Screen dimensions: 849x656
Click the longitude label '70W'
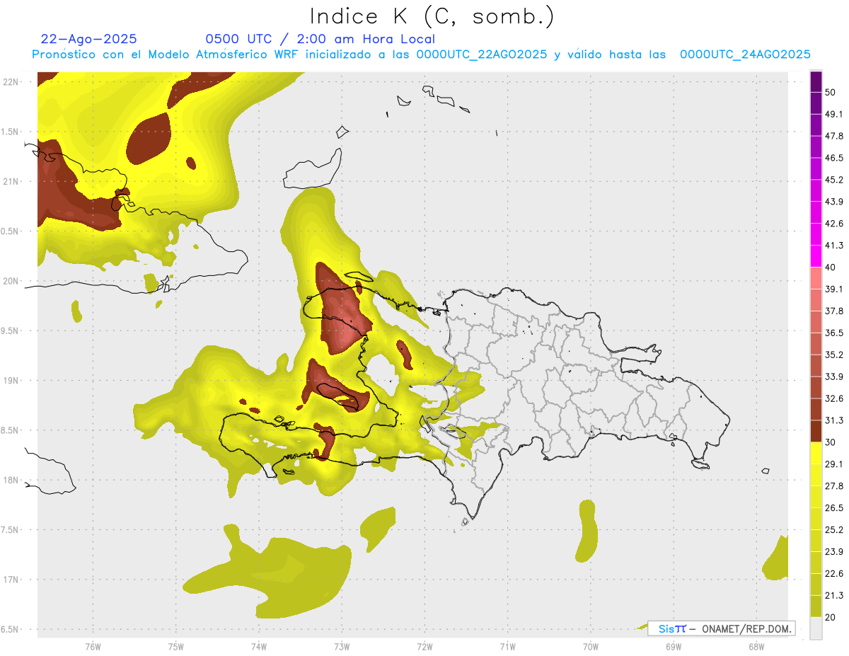pos(591,646)
